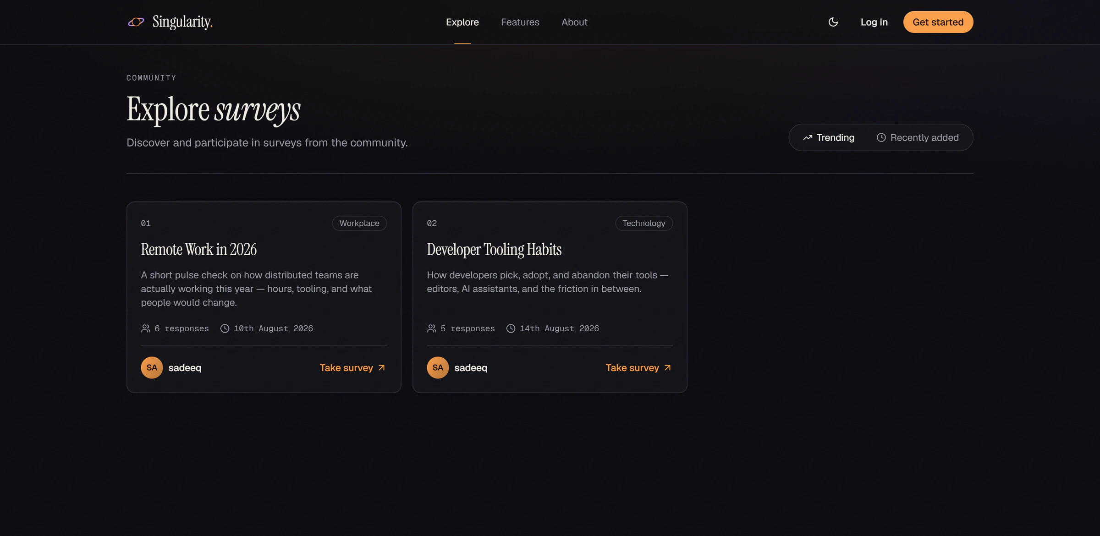
Task: Take the Developer Tooling Habits survey
Action: click(638, 367)
